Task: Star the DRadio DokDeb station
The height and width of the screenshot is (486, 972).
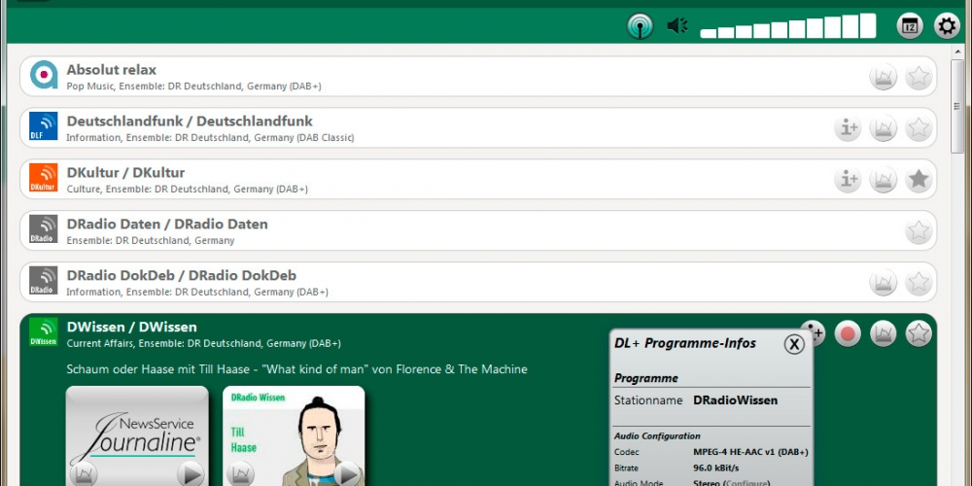Action: tap(919, 283)
